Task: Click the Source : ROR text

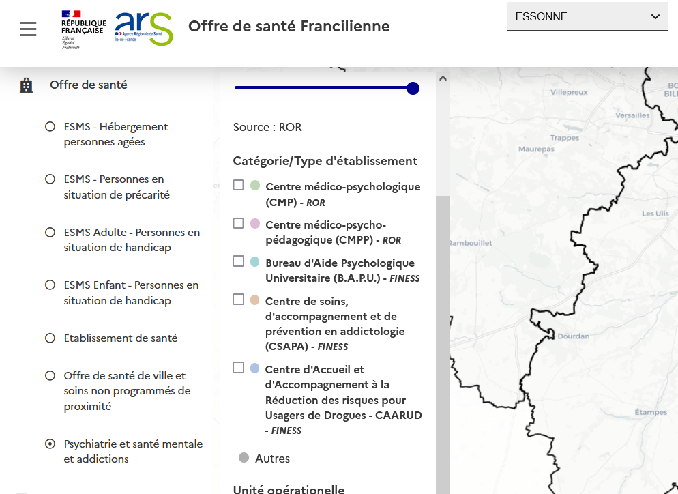Action: 267,127
